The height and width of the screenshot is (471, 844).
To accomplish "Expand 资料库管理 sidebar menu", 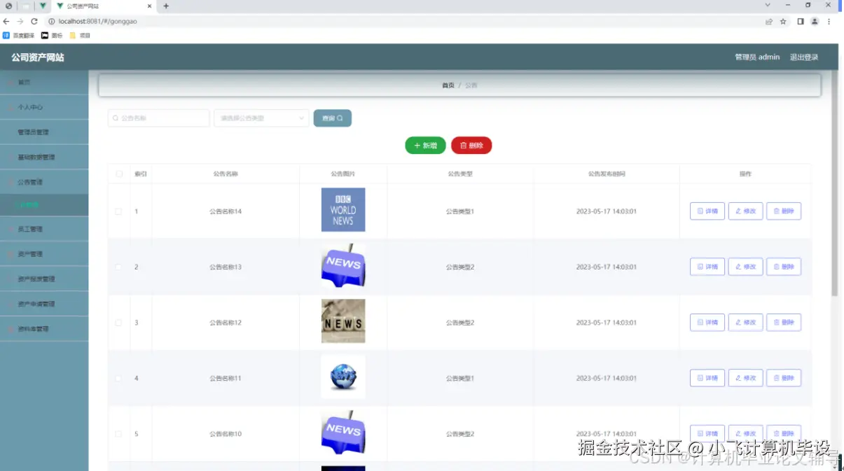I will tap(44, 329).
